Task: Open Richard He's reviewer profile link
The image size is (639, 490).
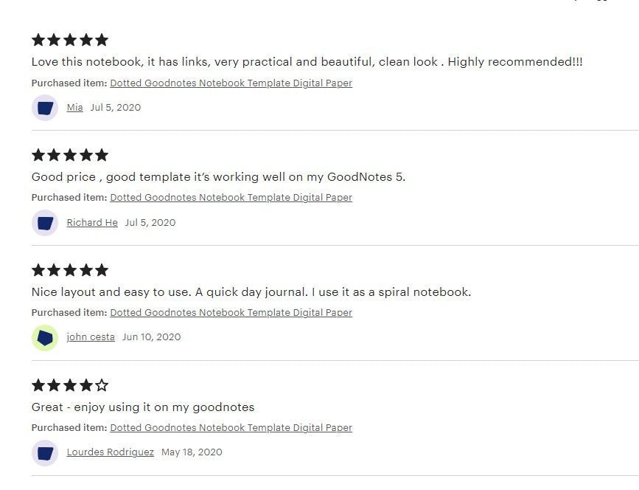Action: pyautogui.click(x=92, y=222)
